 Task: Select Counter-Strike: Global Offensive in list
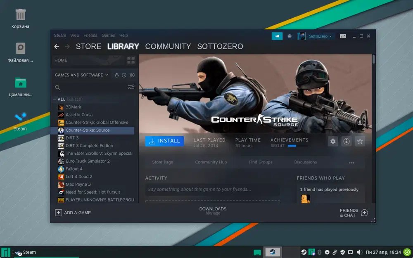[92, 123]
